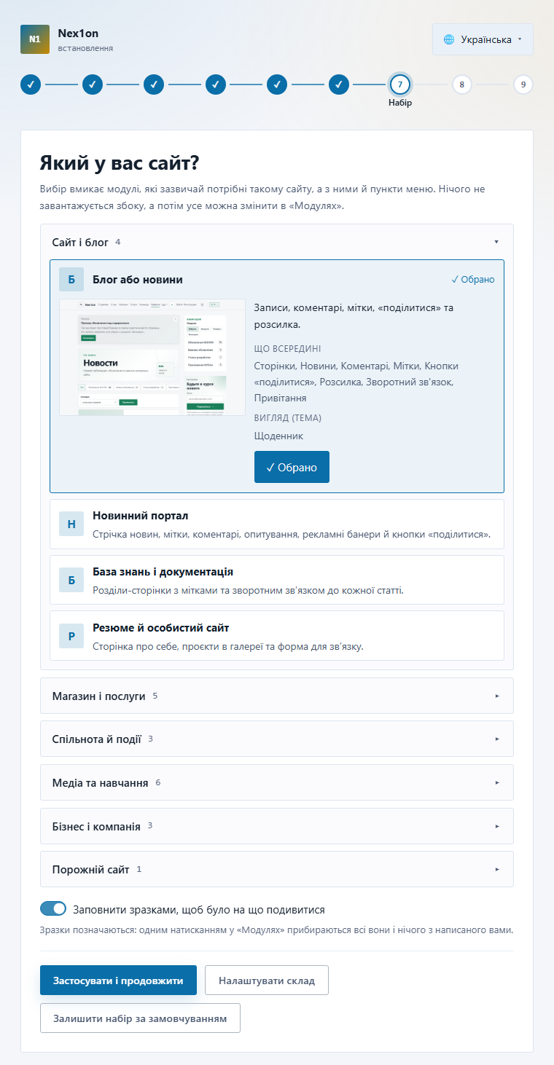Click the Який у вас сайт? heading

pos(120,162)
